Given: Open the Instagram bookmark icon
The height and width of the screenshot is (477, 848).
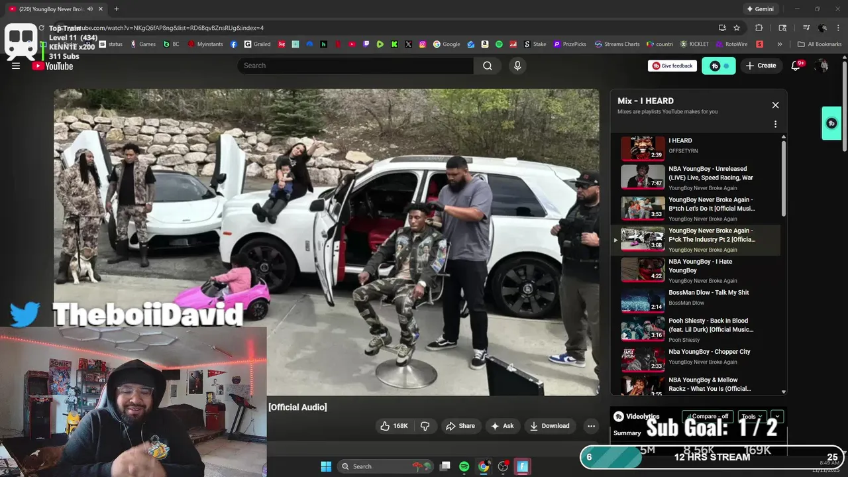Looking at the screenshot, I should [x=423, y=44].
